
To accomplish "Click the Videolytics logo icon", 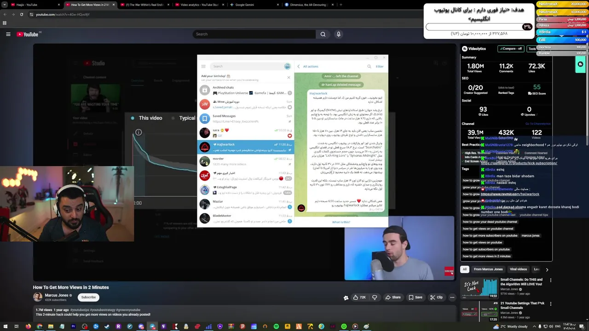I will (x=465, y=48).
